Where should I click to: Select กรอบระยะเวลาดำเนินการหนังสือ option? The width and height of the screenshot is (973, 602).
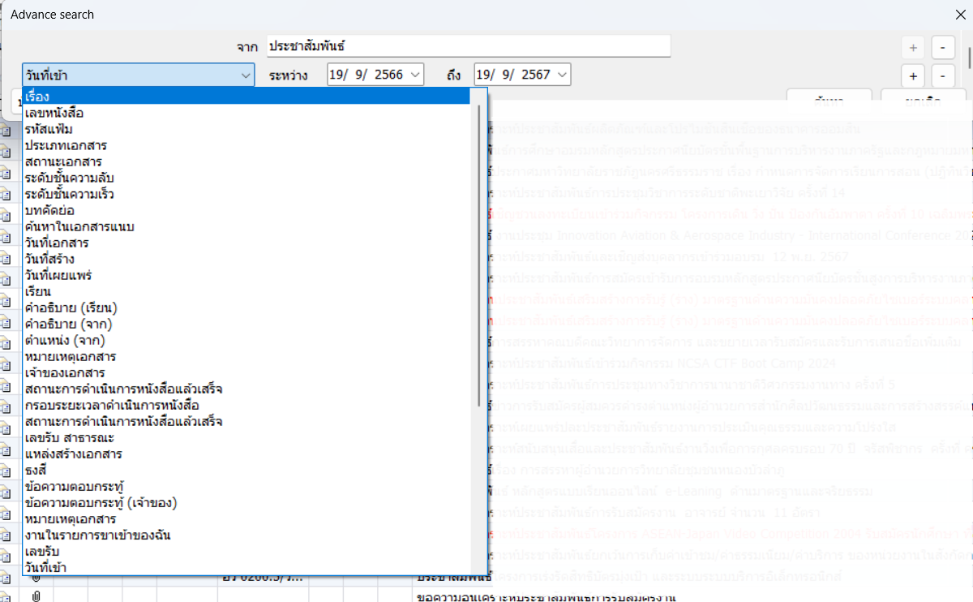(246, 405)
